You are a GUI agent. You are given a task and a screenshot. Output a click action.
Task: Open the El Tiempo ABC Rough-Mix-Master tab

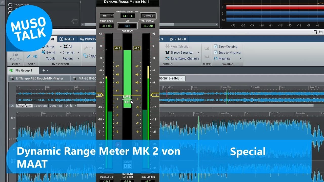39,78
